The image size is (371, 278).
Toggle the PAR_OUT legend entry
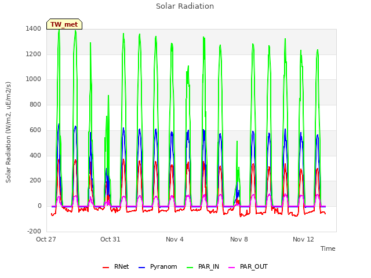[248, 266]
